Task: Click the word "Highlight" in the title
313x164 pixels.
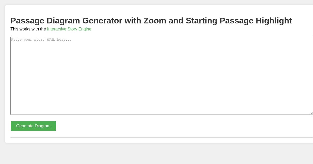Action: (274, 21)
